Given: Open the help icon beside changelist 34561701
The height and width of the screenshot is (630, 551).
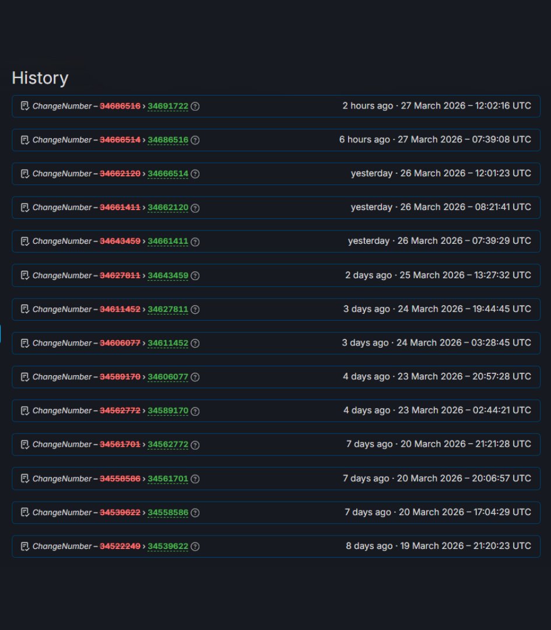Looking at the screenshot, I should point(195,479).
